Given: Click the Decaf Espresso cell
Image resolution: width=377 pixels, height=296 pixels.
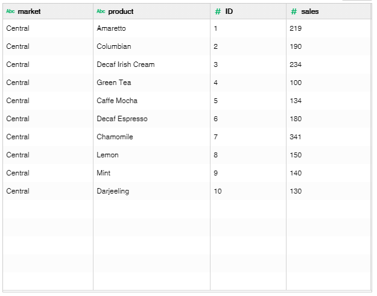Looking at the screenshot, I should tap(152, 119).
